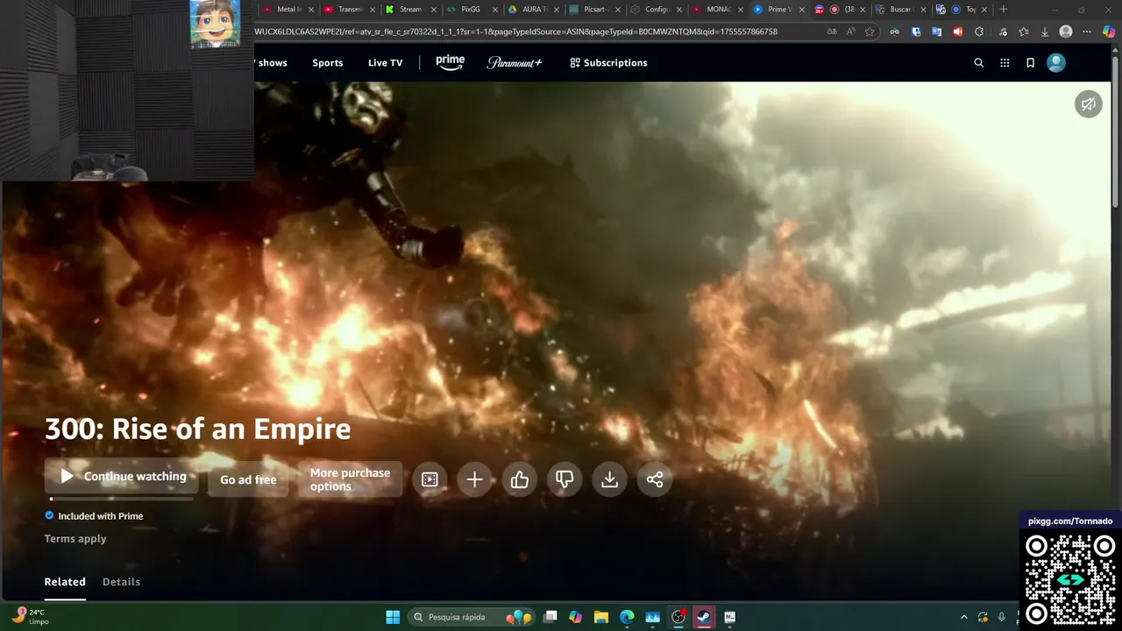Open the Sports menu item

(x=328, y=63)
